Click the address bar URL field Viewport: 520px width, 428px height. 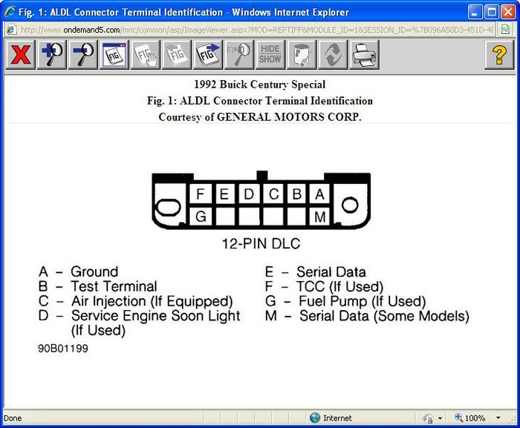tap(256, 30)
